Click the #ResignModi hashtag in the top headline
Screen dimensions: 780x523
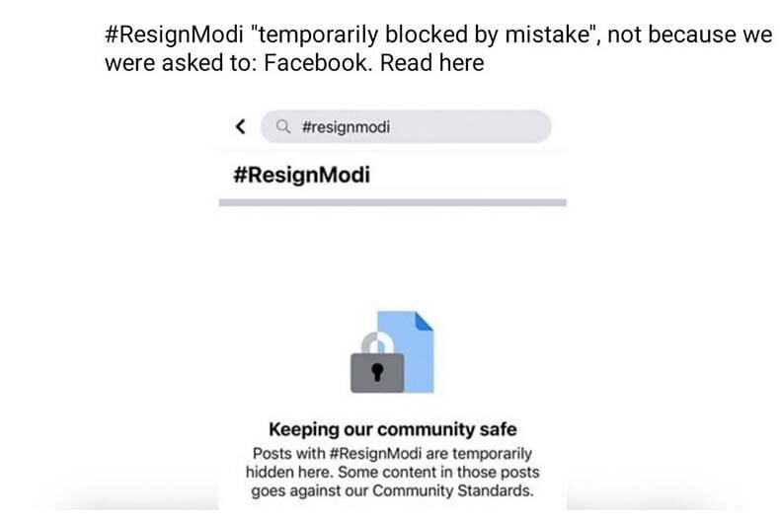pyautogui.click(x=174, y=35)
